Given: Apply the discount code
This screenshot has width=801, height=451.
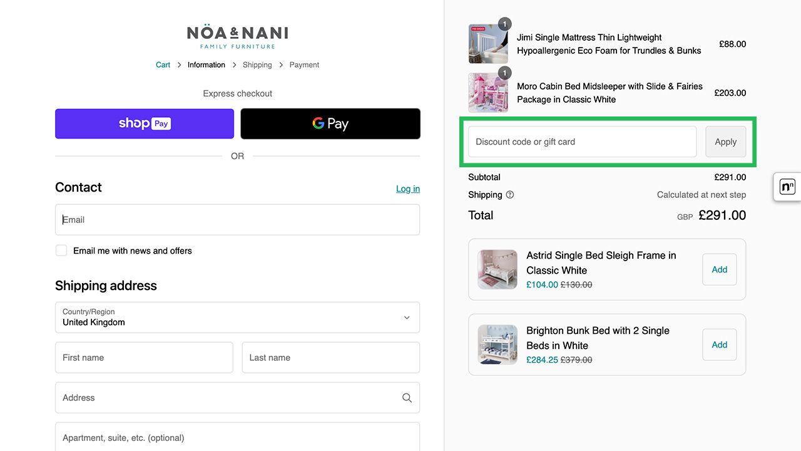Looking at the screenshot, I should pyautogui.click(x=725, y=142).
